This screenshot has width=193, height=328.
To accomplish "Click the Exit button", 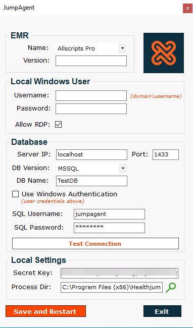I will (162, 311).
